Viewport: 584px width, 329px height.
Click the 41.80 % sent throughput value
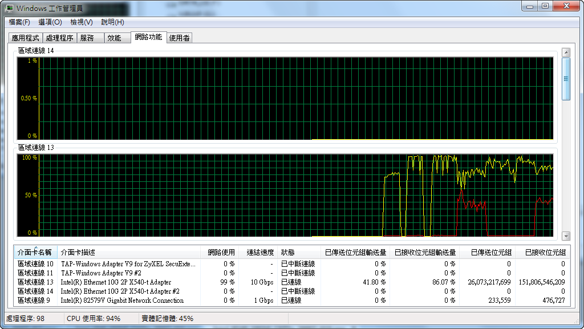(x=374, y=282)
